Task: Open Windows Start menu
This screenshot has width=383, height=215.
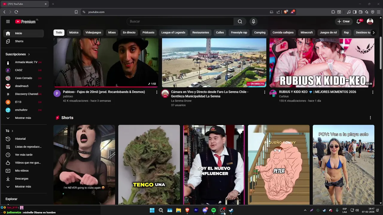Action: point(152,210)
